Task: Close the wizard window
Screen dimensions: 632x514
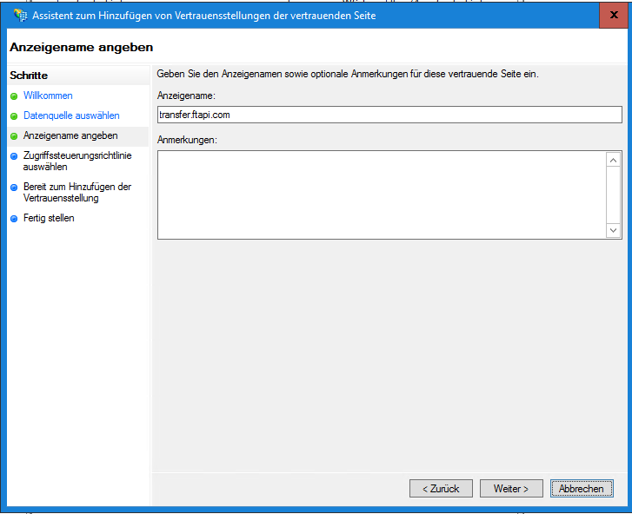Action: (614, 16)
